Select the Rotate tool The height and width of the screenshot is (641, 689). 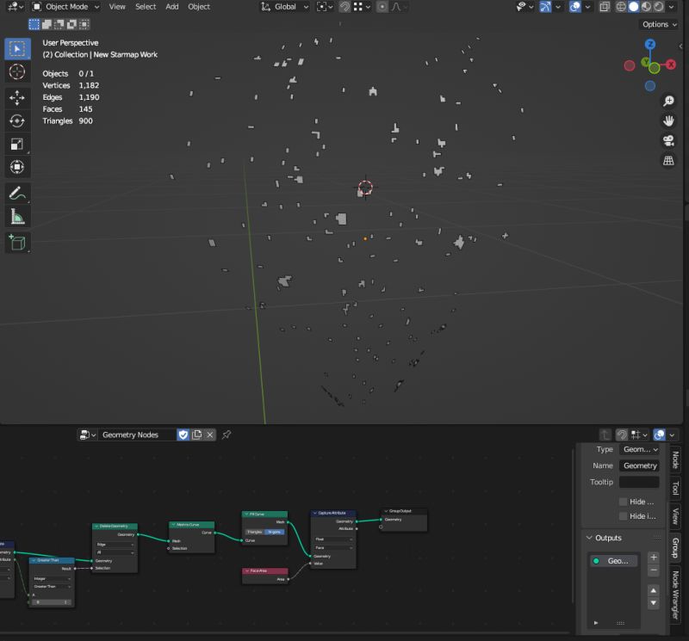click(x=17, y=121)
